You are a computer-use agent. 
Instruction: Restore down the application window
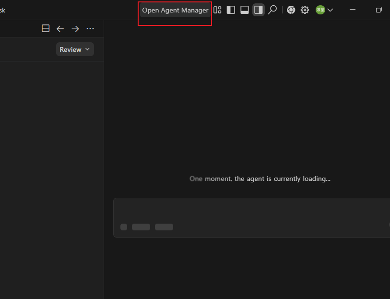tap(378, 10)
